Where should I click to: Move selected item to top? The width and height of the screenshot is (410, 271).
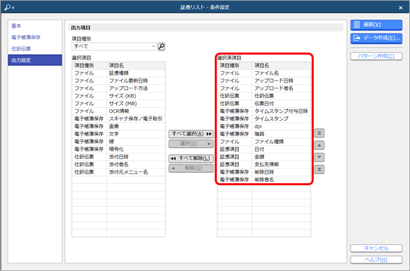319,133
